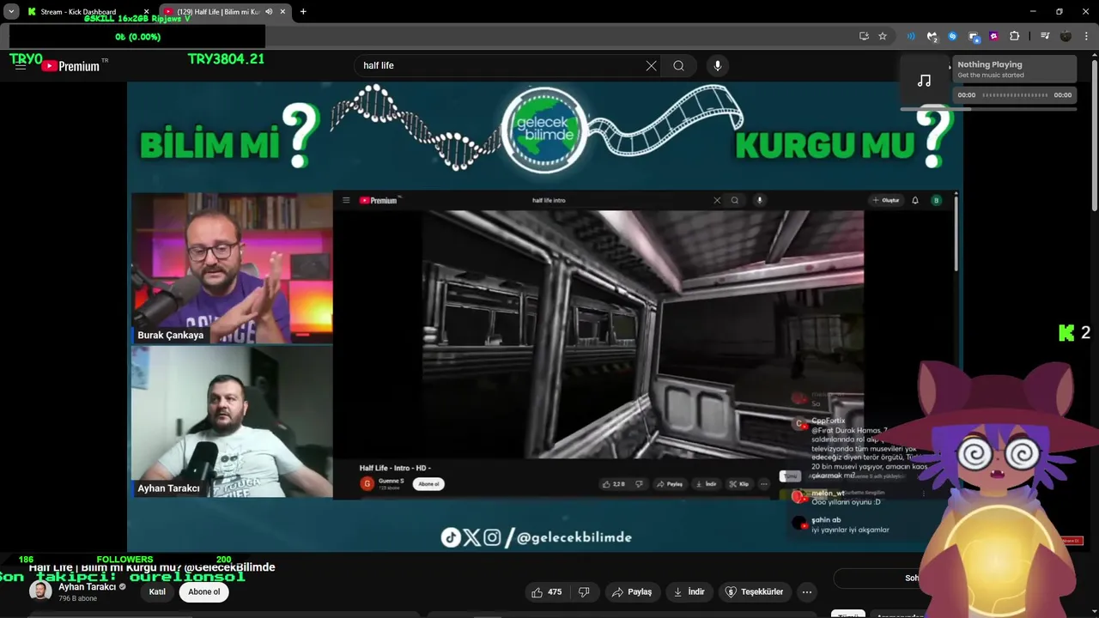
Task: Click the install app icon in address bar
Action: [864, 36]
